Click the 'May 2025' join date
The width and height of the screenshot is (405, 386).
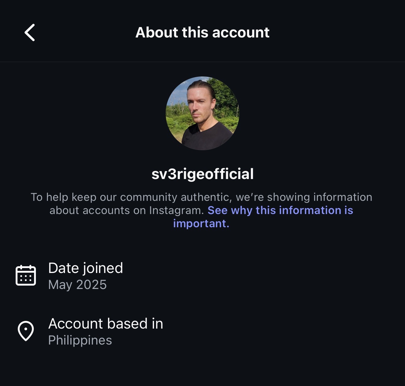(77, 285)
